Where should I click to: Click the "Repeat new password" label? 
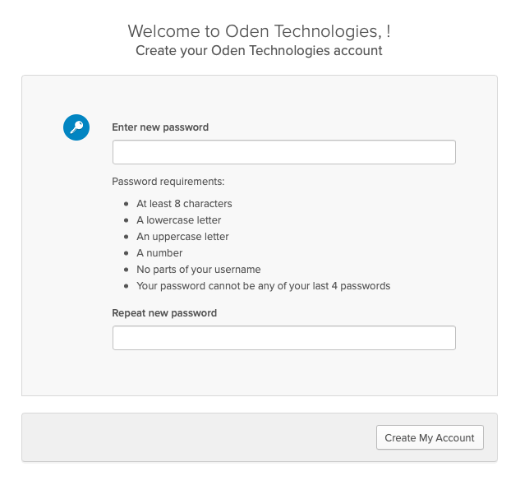pyautogui.click(x=164, y=313)
